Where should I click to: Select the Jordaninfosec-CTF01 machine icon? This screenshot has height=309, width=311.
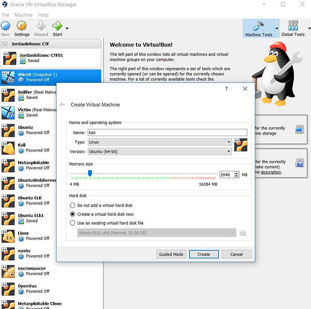tap(9, 58)
